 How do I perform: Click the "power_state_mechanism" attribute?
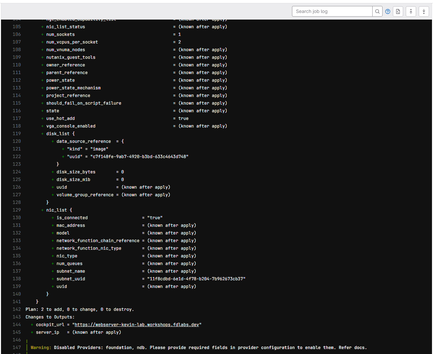tap(73, 88)
